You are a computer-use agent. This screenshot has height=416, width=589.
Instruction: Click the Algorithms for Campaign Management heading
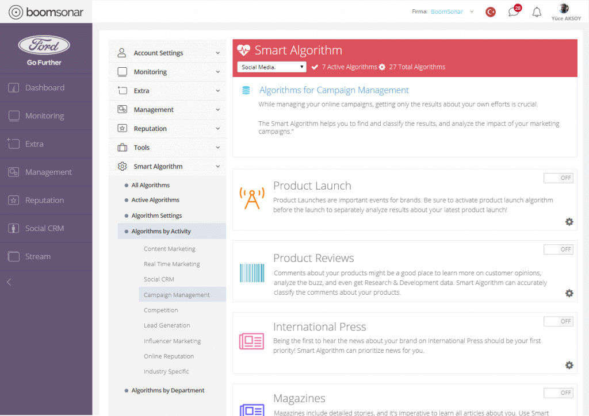334,90
